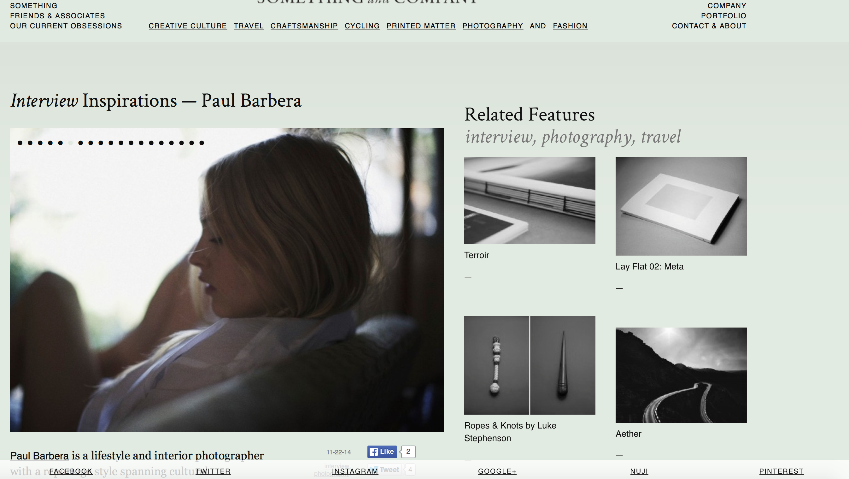
Task: Go to TRAVEL category
Action: pyautogui.click(x=249, y=26)
